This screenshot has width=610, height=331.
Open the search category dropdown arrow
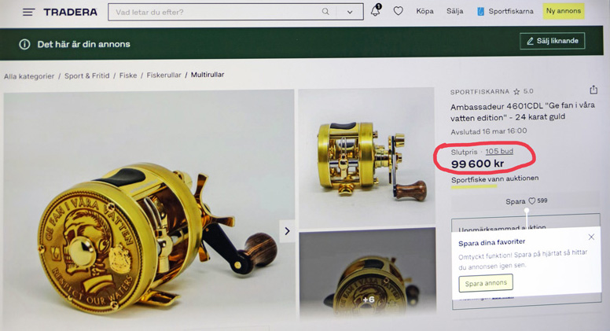point(350,12)
